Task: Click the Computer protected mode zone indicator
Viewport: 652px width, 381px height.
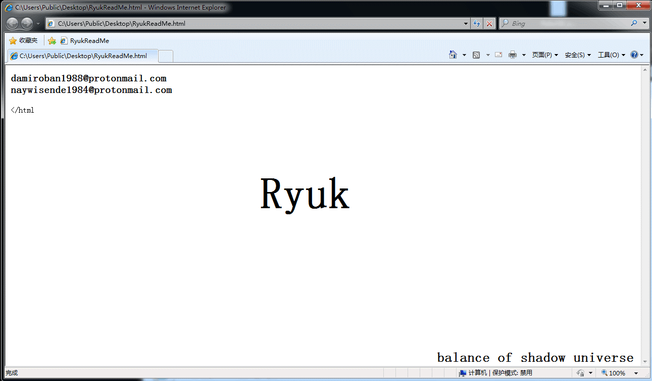Action: 495,373
